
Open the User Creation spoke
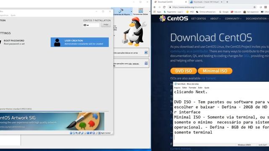point(79,42)
